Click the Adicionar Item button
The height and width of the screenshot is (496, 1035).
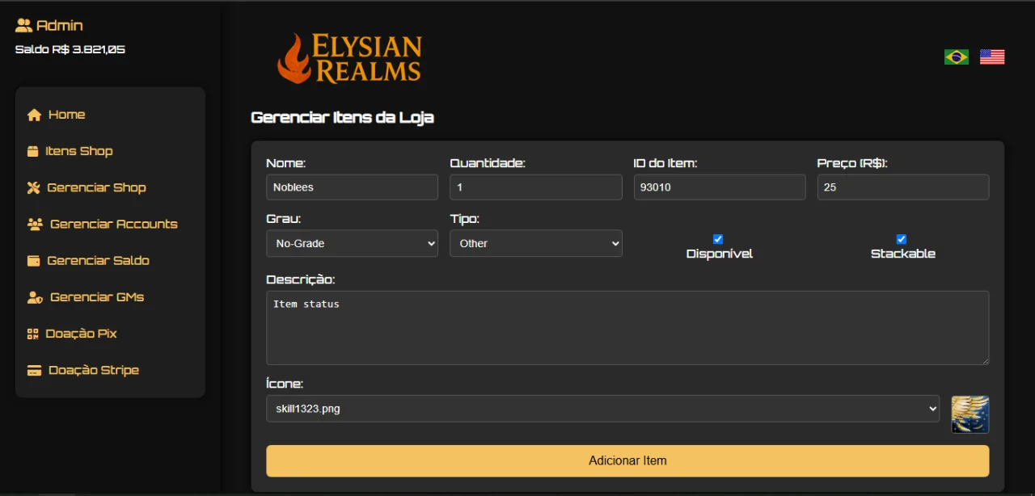coord(627,460)
